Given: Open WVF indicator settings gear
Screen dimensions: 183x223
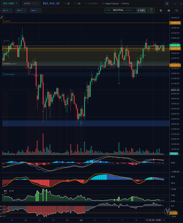Looking at the screenshot, I should [1, 216].
